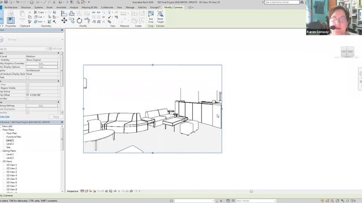Click the ViewCube in the drawing area
Image resolution: width=362 pixels, height=203 pixels.
[x=347, y=51]
